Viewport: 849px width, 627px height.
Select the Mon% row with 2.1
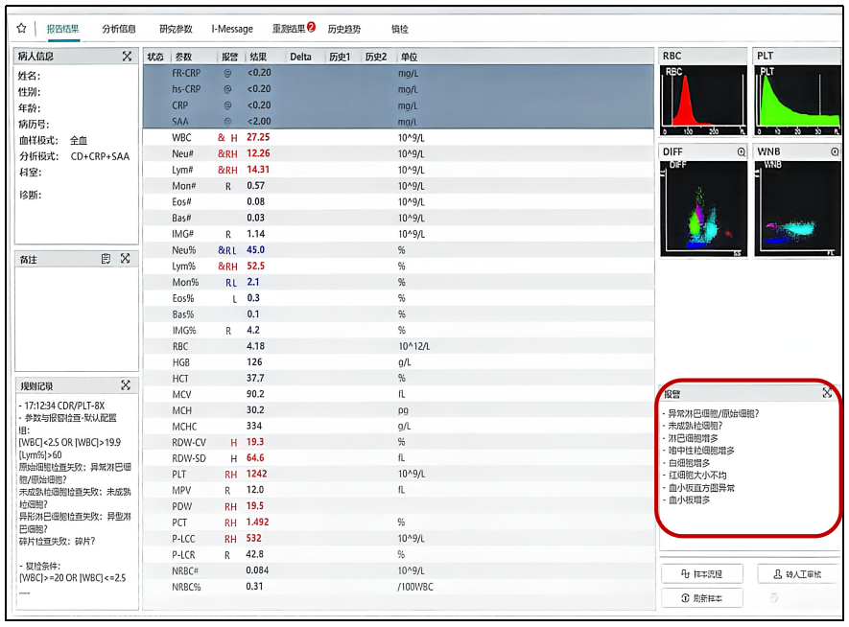(398, 282)
